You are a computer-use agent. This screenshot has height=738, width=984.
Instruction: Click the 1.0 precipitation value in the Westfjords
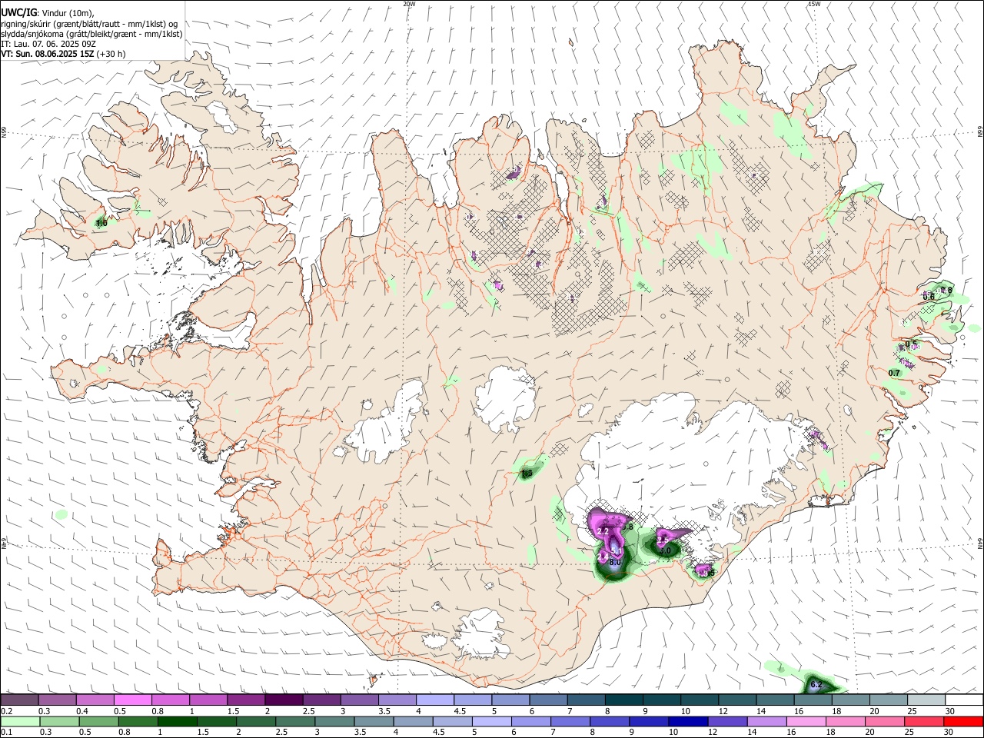pyautogui.click(x=101, y=223)
